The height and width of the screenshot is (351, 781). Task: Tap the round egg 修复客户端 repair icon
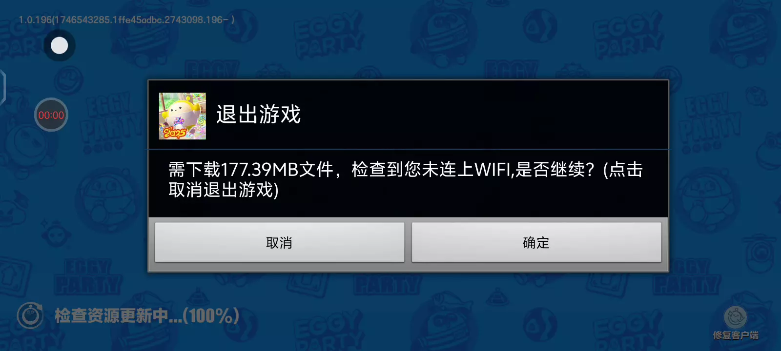[735, 317]
